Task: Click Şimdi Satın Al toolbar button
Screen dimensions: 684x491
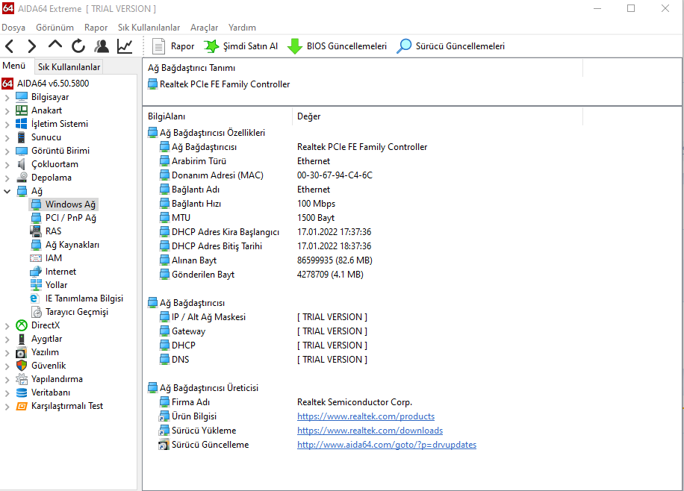Action: (240, 46)
